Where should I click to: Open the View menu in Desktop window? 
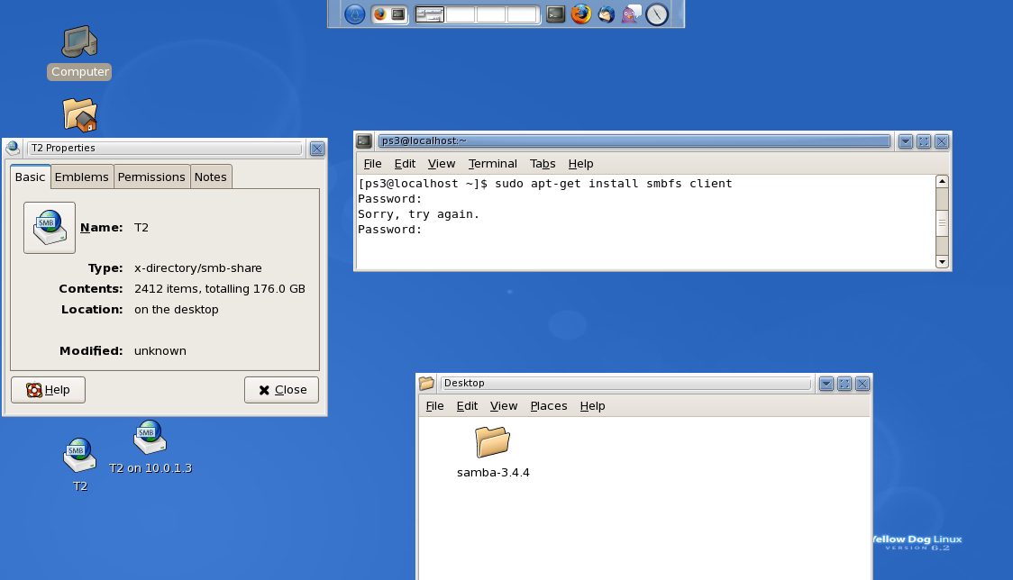[504, 405]
